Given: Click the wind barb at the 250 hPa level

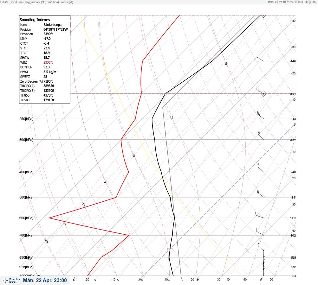Looking at the screenshot, I should (260, 115).
